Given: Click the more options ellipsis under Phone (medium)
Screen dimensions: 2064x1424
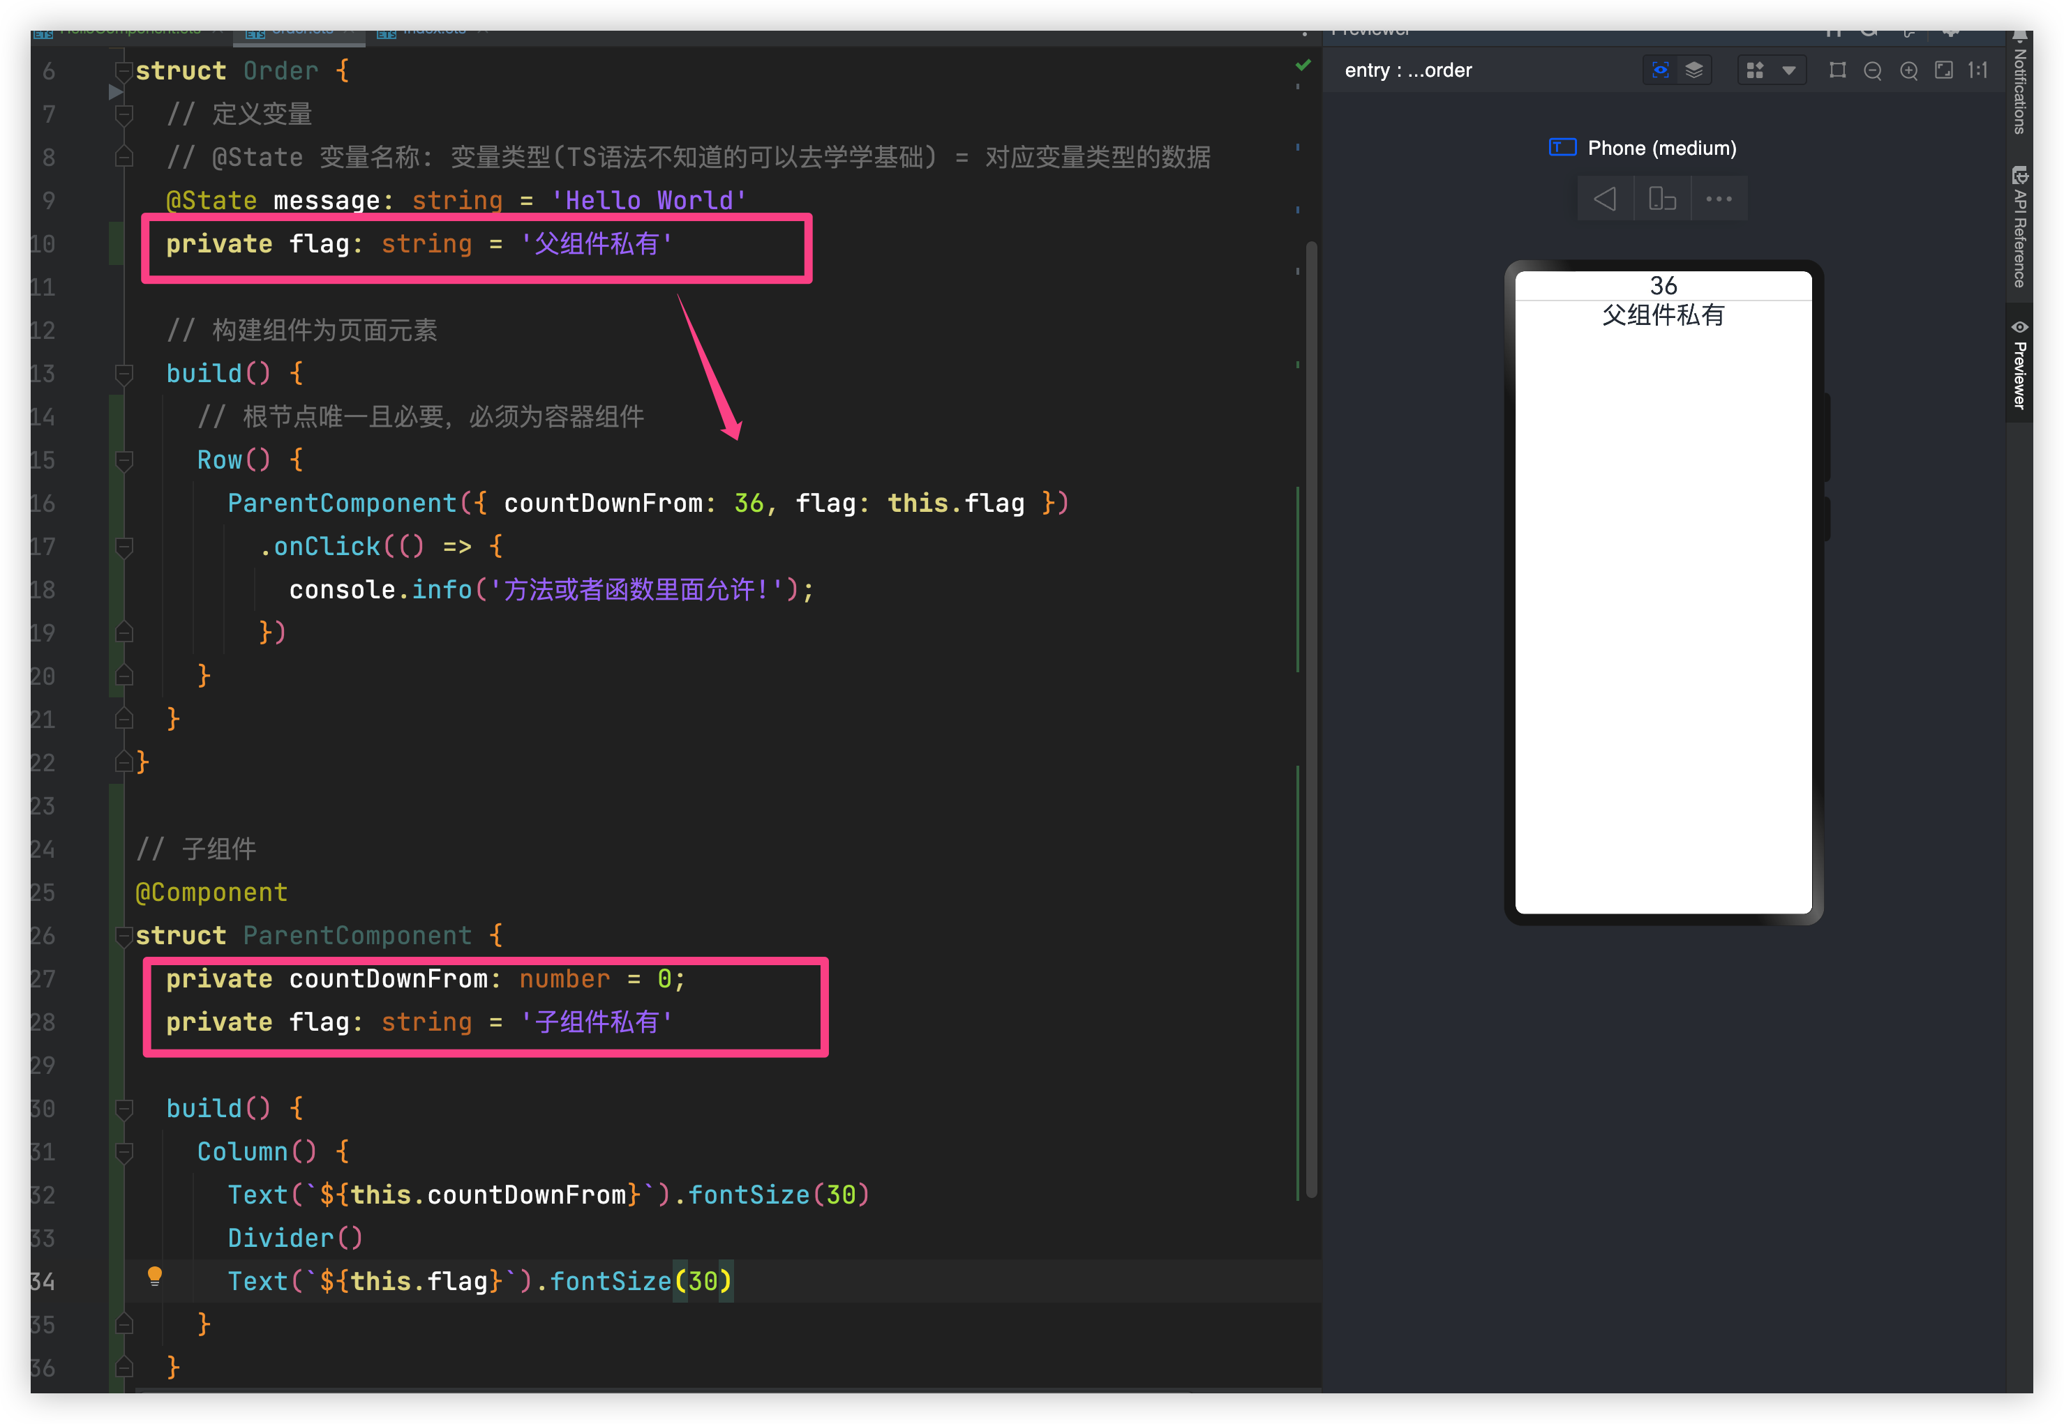Looking at the screenshot, I should 1719,198.
